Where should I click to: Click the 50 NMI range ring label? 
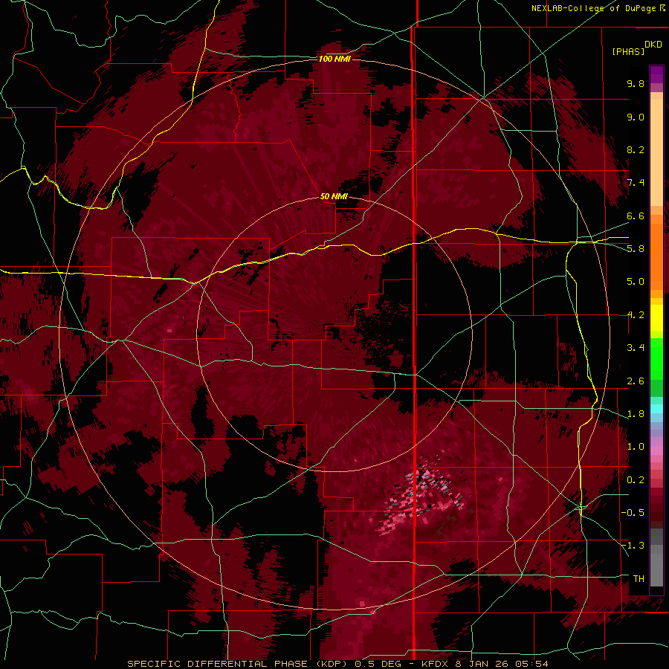tap(334, 197)
